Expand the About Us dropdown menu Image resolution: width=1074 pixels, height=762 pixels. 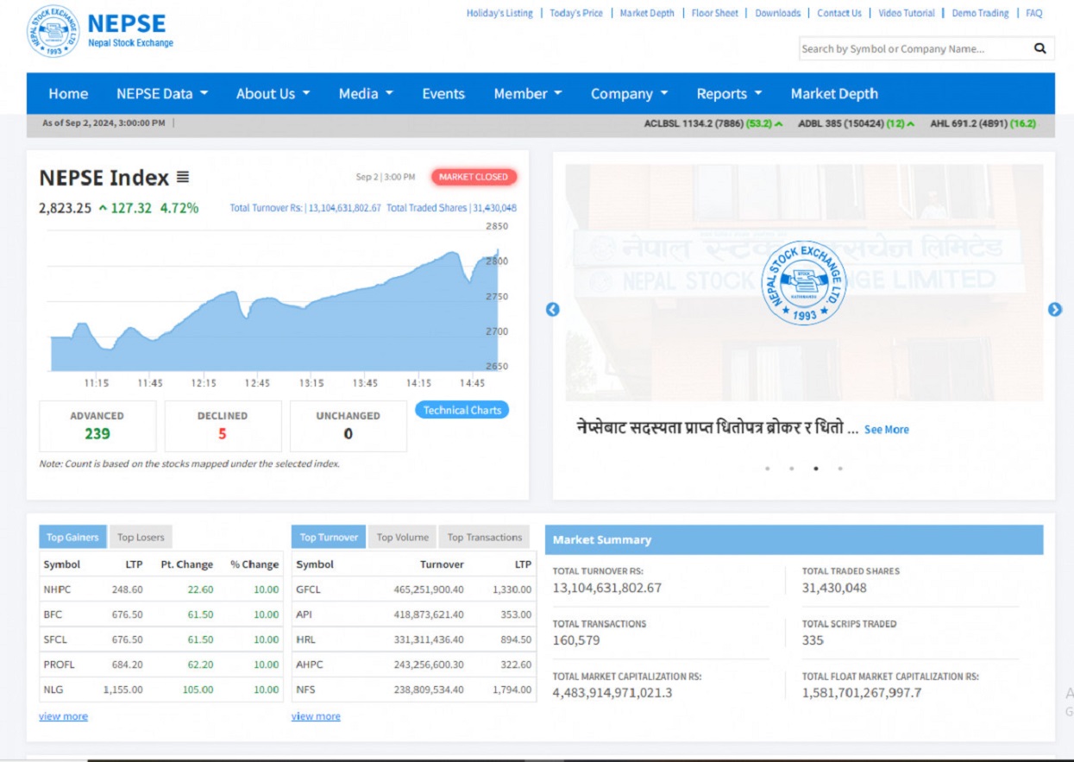(273, 94)
